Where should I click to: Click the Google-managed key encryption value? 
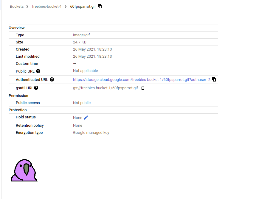[x=91, y=133]
